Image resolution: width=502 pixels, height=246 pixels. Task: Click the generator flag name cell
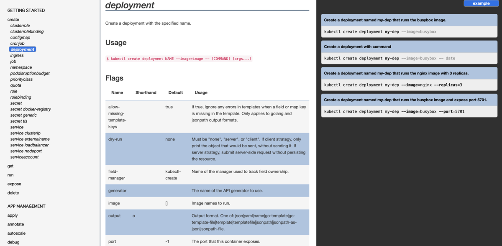(x=117, y=190)
